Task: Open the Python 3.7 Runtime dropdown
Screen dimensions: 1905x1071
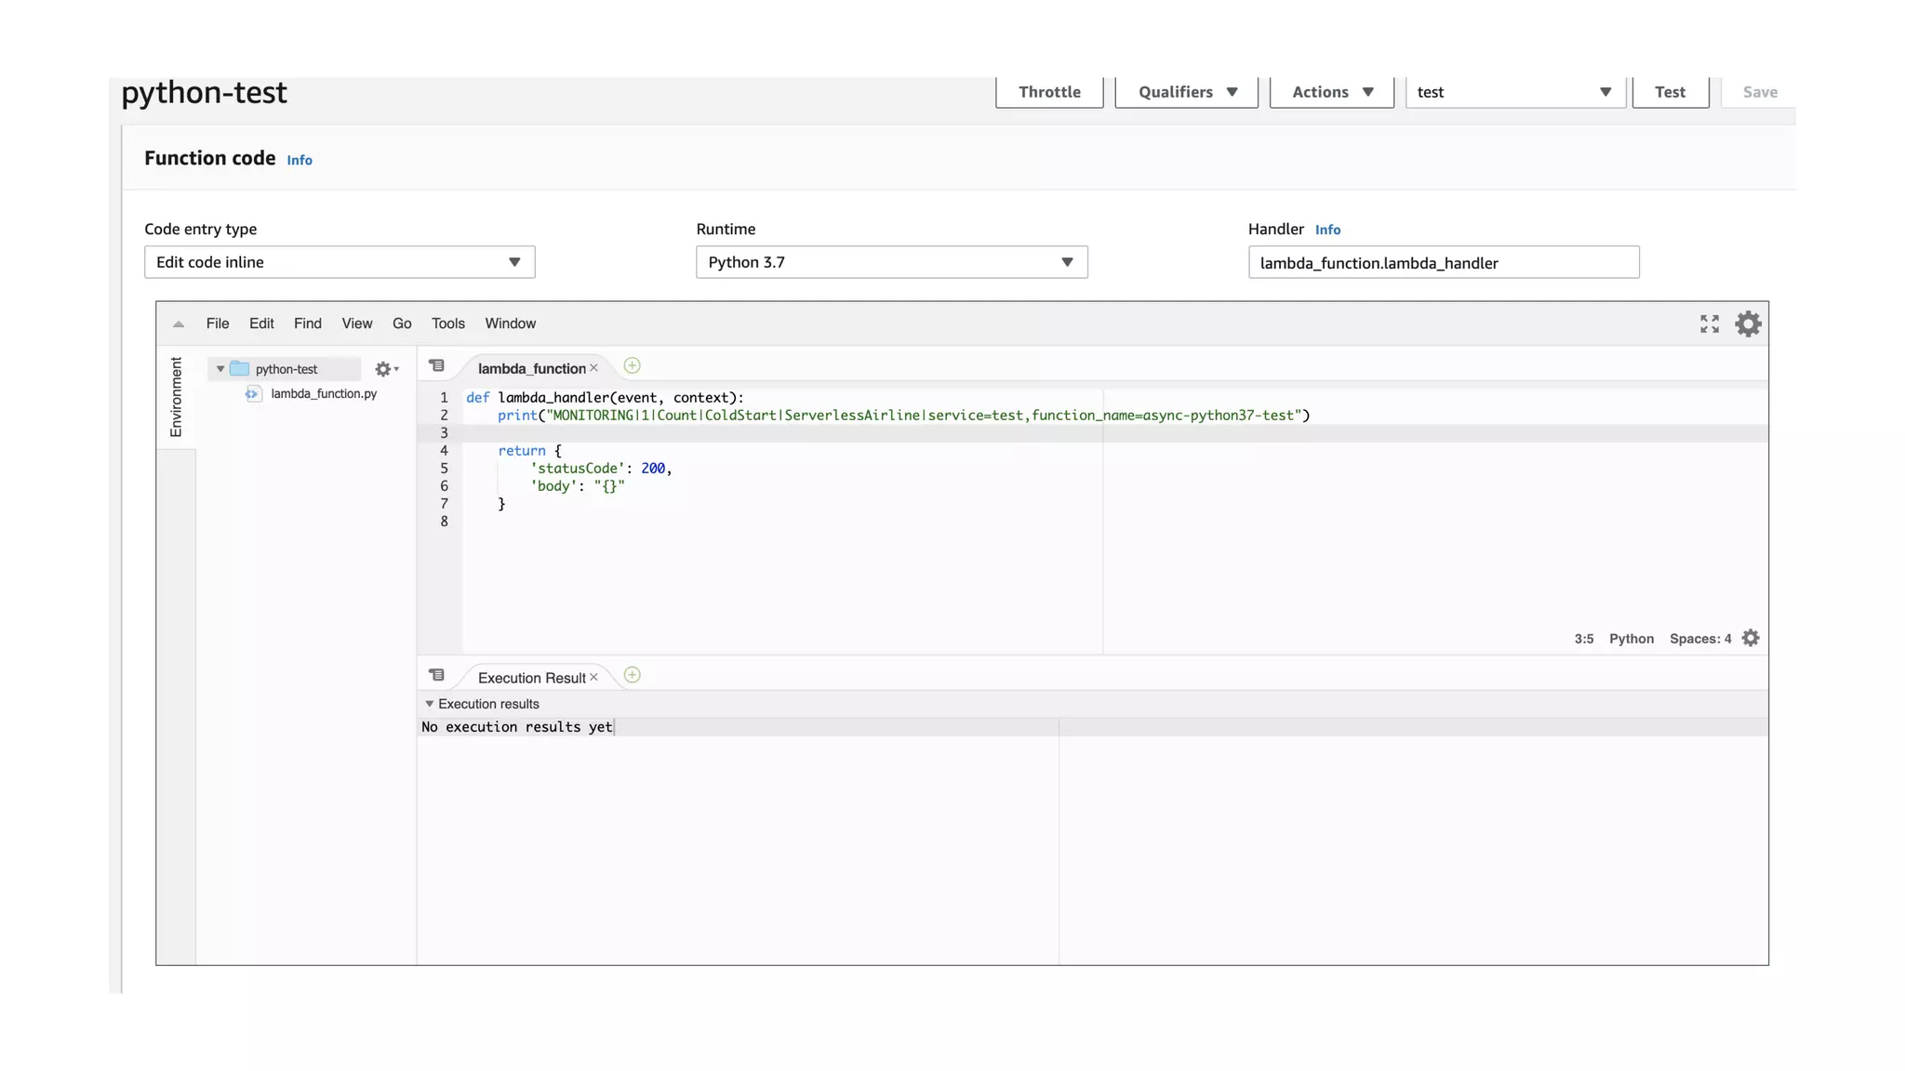Action: coord(891,262)
